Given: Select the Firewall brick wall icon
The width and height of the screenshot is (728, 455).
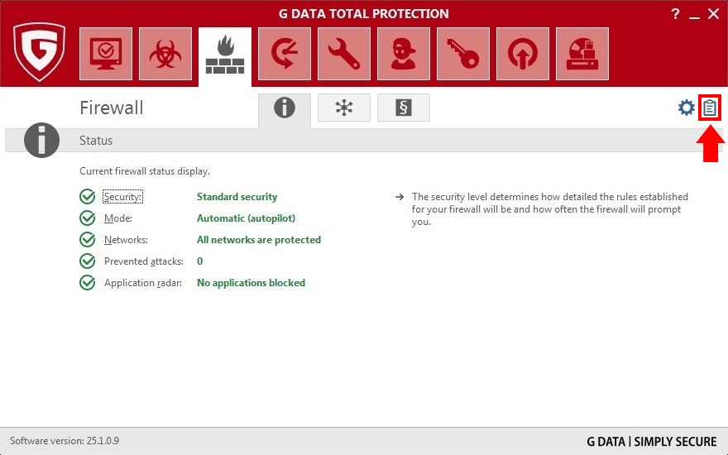Looking at the screenshot, I should click(x=225, y=55).
